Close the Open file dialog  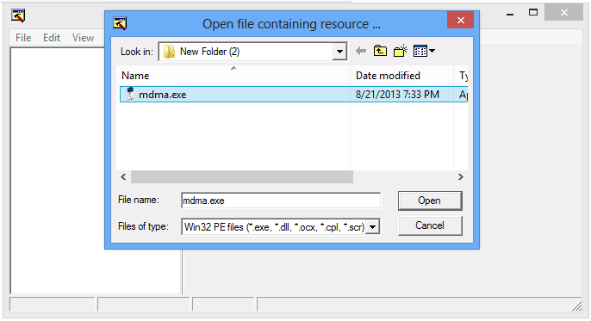pyautogui.click(x=460, y=21)
